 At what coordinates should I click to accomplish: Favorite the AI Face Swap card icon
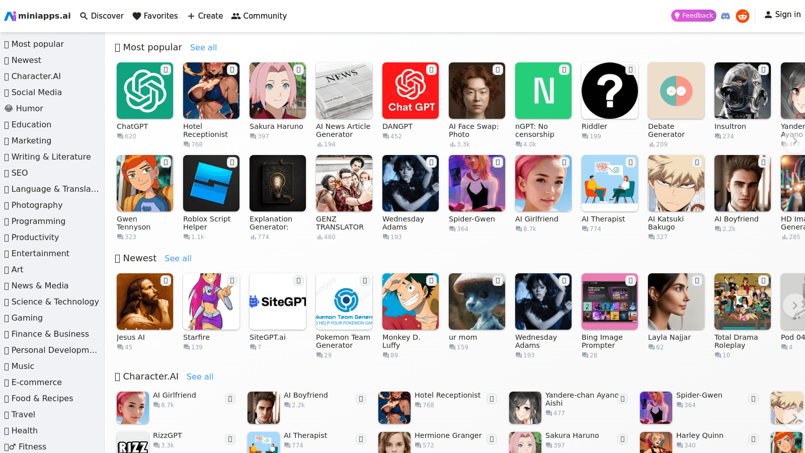pyautogui.click(x=498, y=70)
